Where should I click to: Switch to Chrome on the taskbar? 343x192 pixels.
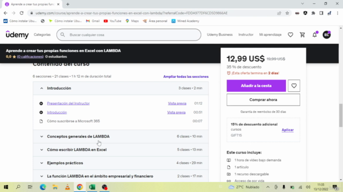pyautogui.click(x=80, y=187)
